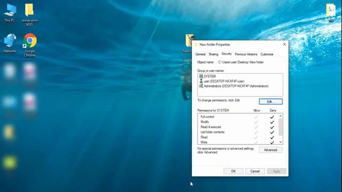This screenshot has height=192, width=342.
Task: Click Allow checkmark for Full control
Action: (x=256, y=117)
